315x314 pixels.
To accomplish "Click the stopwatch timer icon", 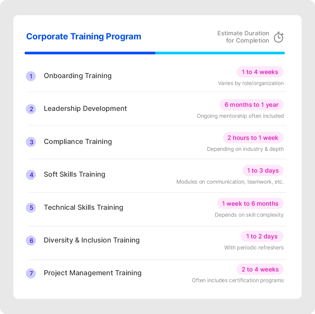I will pos(278,37).
